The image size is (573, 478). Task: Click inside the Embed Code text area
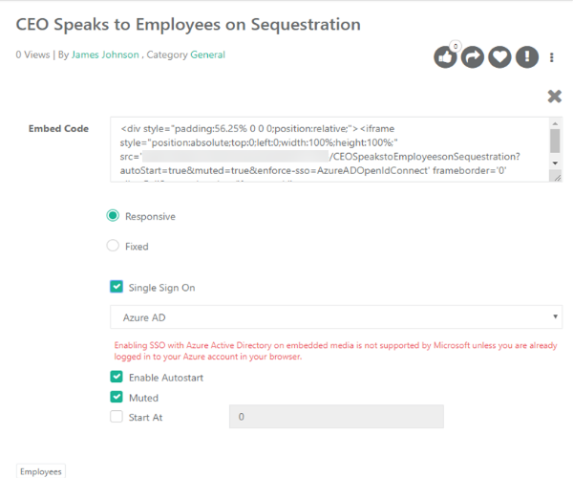pyautogui.click(x=329, y=148)
